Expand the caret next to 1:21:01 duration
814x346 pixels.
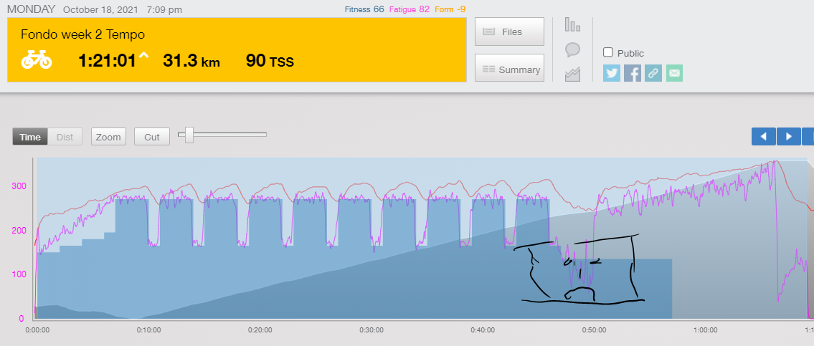pos(143,57)
